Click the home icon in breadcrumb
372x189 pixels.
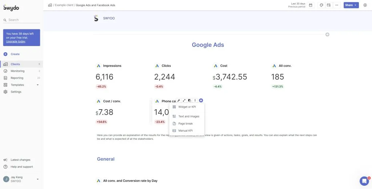click(x=50, y=5)
